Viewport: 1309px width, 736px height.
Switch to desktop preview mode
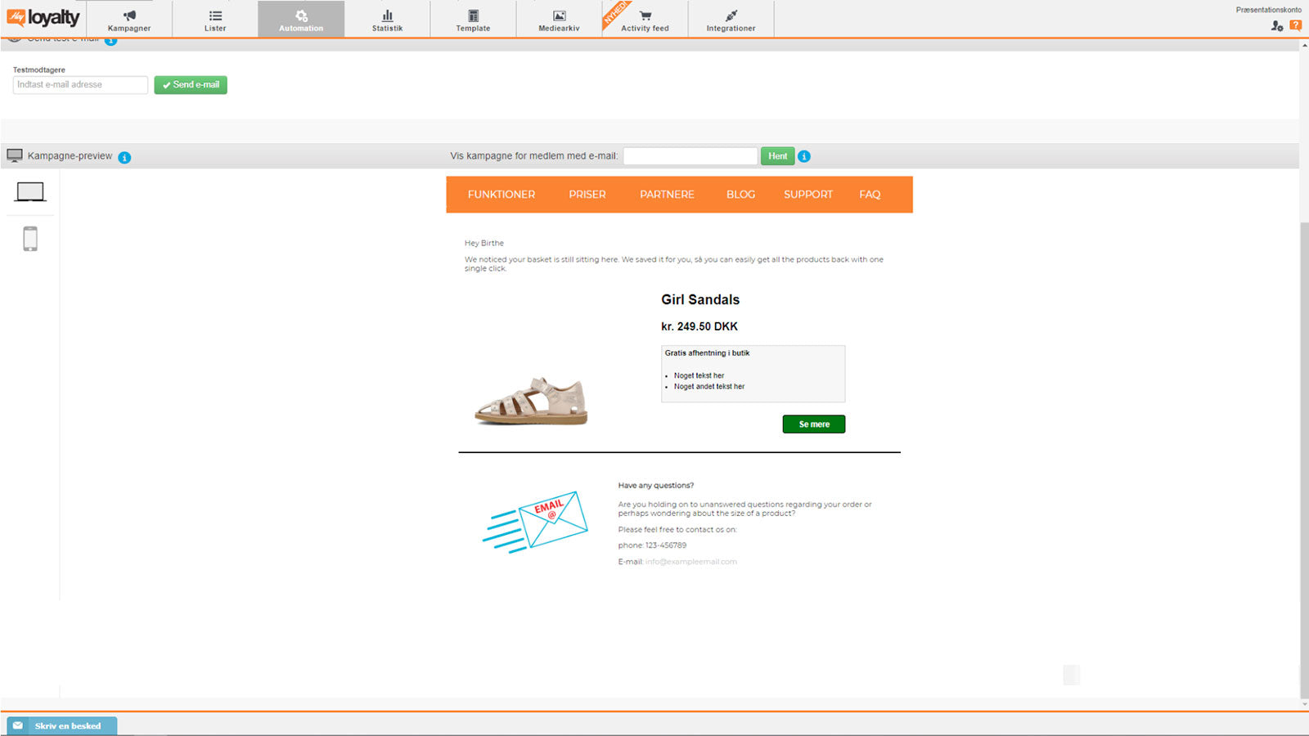pyautogui.click(x=30, y=192)
